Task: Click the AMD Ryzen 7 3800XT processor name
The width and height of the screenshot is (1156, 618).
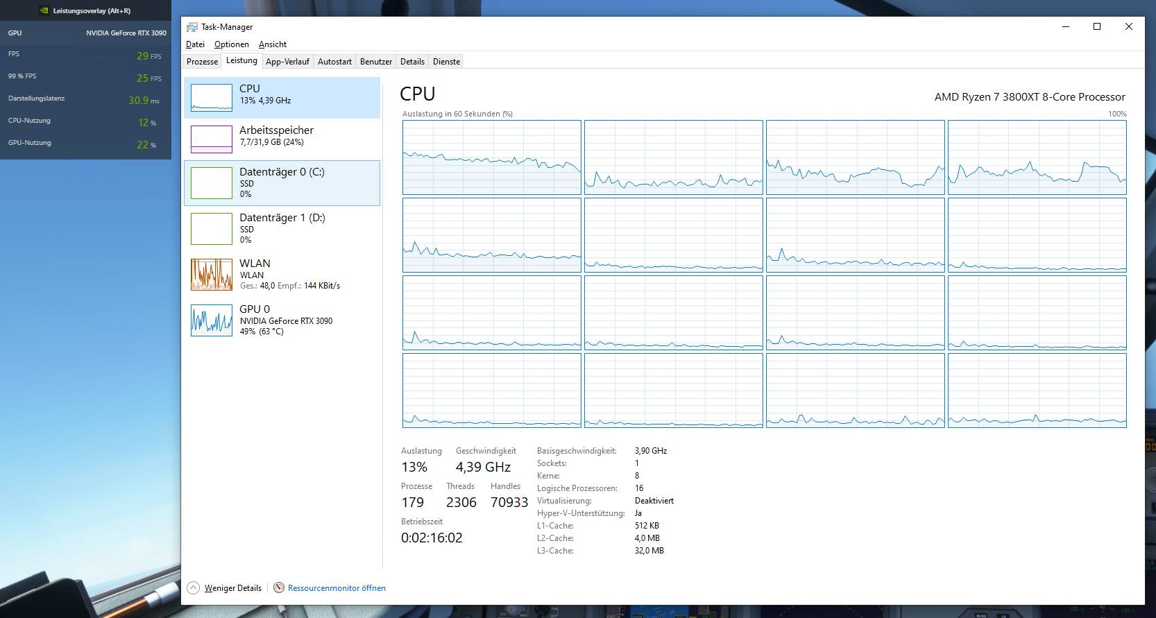Action: pyautogui.click(x=1030, y=97)
